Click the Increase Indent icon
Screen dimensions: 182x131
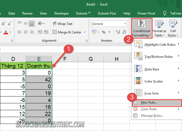pyautogui.click(x=46, y=32)
